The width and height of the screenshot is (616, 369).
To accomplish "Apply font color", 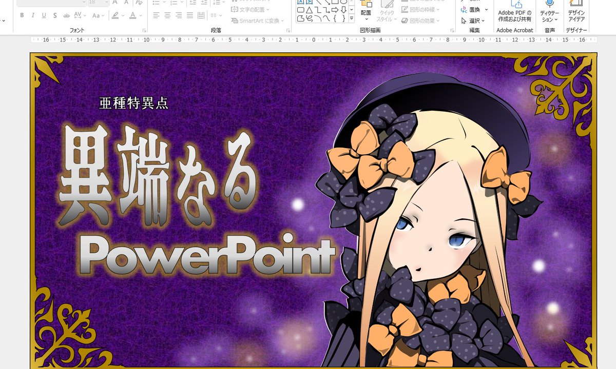I will point(133,15).
